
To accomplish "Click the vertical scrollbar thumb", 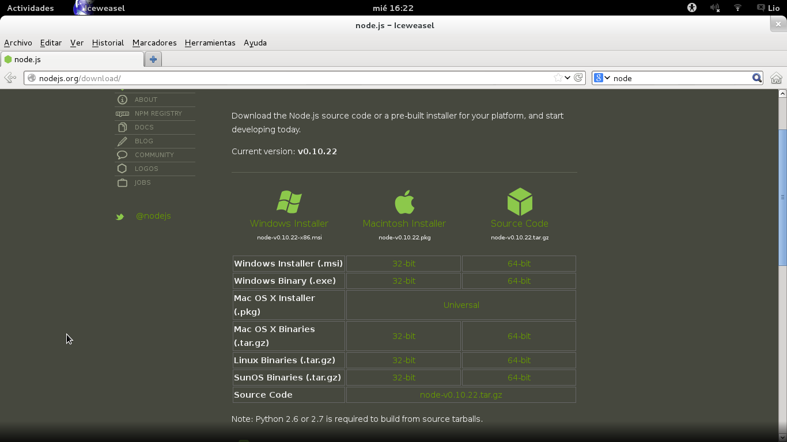I will pos(782,197).
